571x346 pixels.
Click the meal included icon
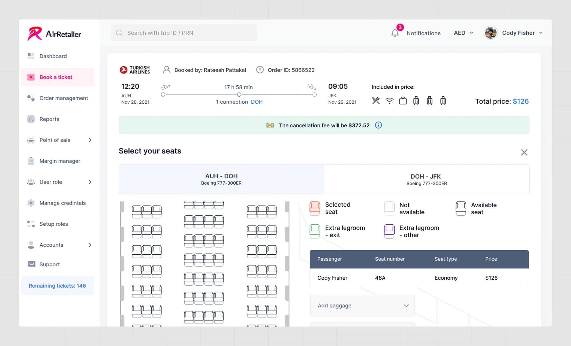376,101
